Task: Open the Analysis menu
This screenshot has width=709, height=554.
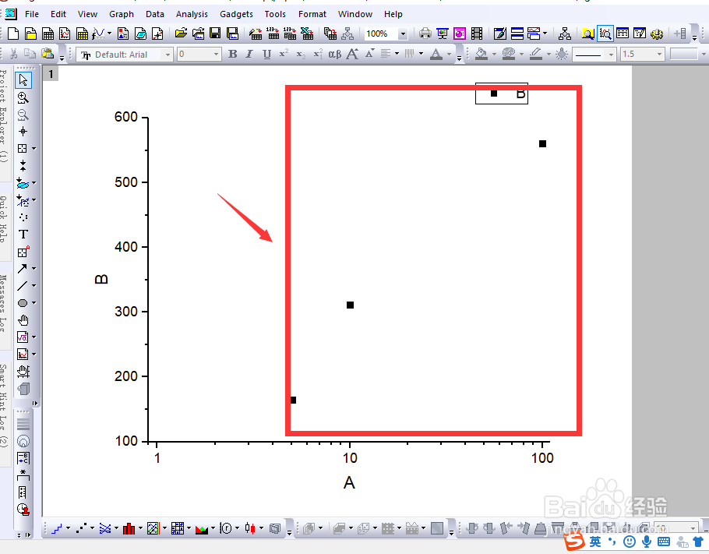Action: (192, 14)
